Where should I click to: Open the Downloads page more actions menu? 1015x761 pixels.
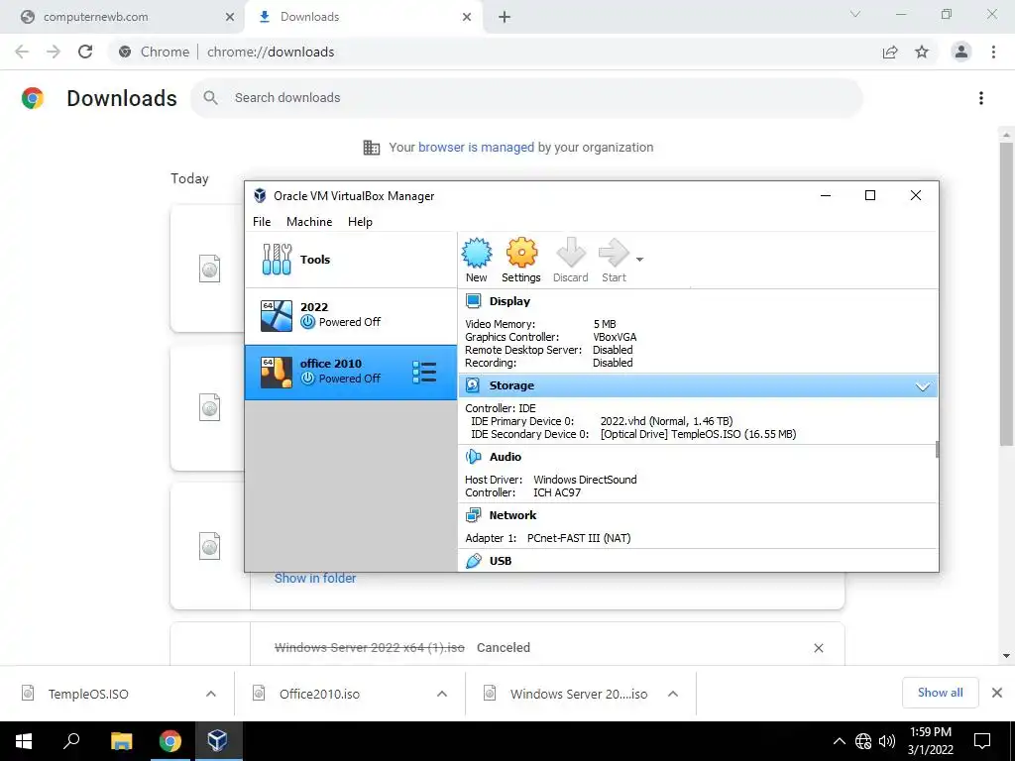pyautogui.click(x=981, y=98)
